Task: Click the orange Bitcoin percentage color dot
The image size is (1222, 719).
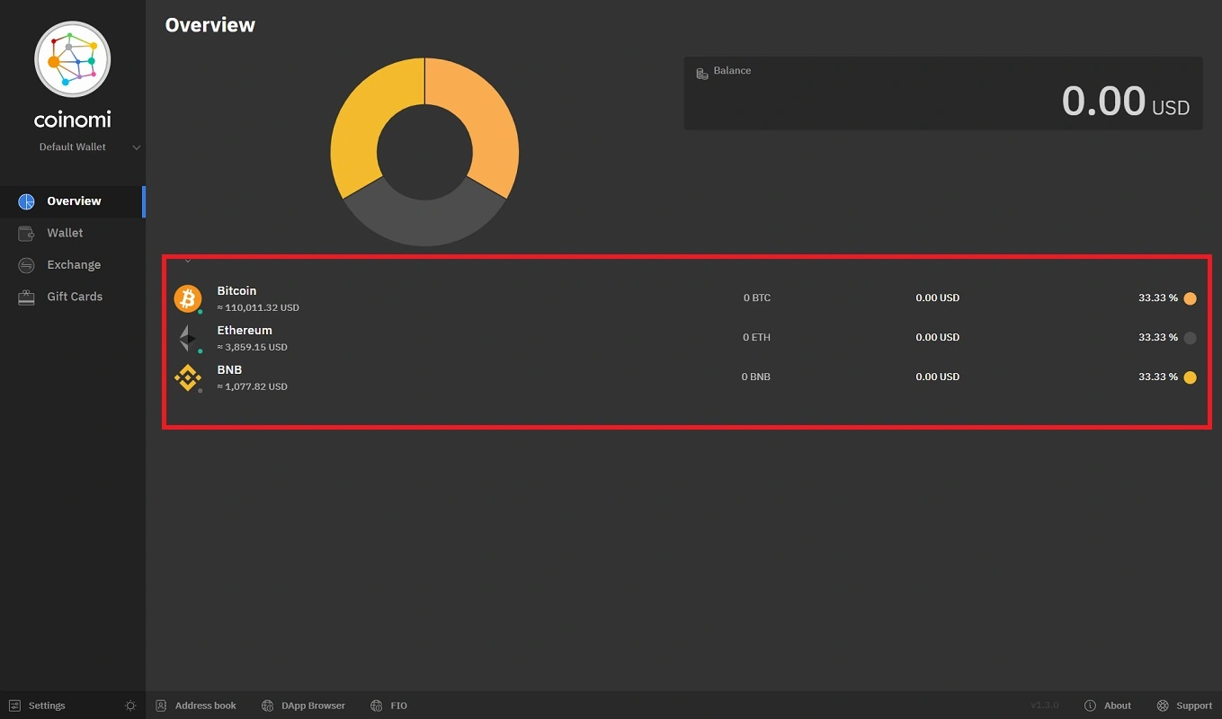Action: (1190, 298)
